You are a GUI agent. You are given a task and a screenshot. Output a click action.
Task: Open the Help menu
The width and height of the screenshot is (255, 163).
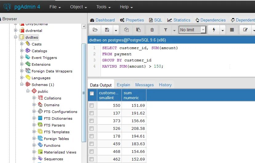[126, 7]
